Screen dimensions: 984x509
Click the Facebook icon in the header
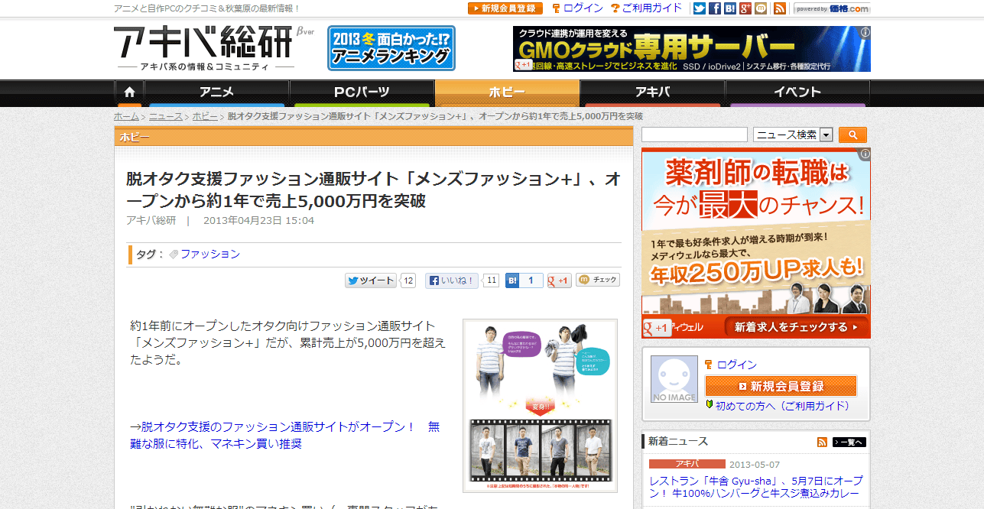point(714,8)
